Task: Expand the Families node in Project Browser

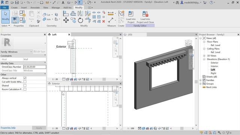Action: pos(200,80)
